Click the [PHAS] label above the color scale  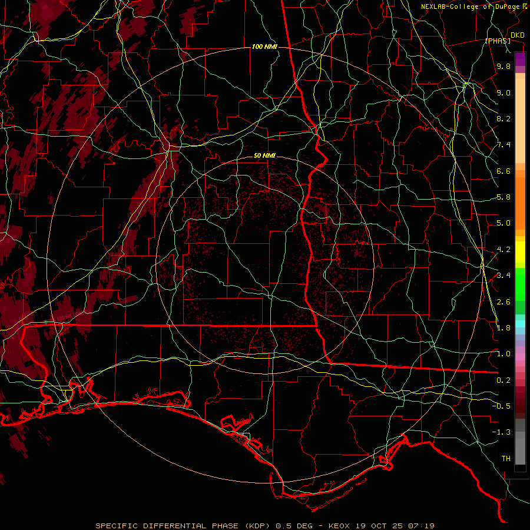[498, 41]
